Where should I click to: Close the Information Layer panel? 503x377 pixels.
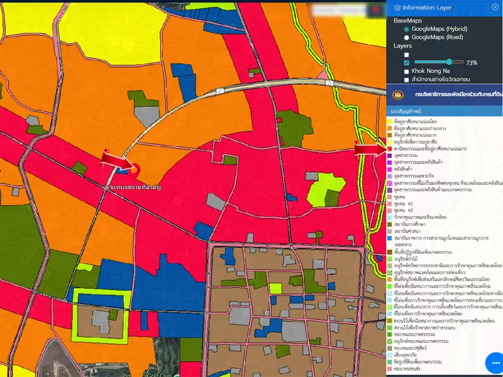click(495, 8)
